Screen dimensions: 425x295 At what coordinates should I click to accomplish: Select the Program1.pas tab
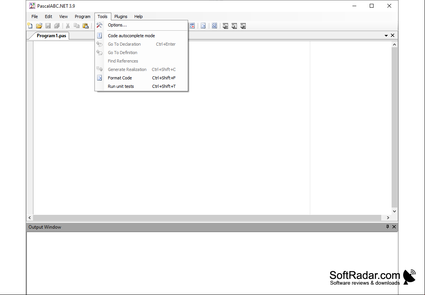point(51,36)
